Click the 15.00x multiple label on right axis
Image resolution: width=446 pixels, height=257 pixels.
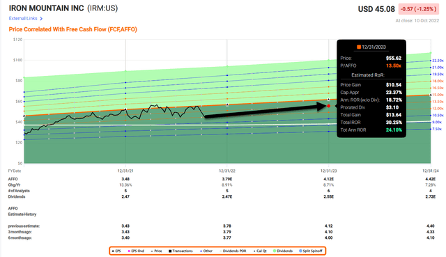click(x=438, y=95)
